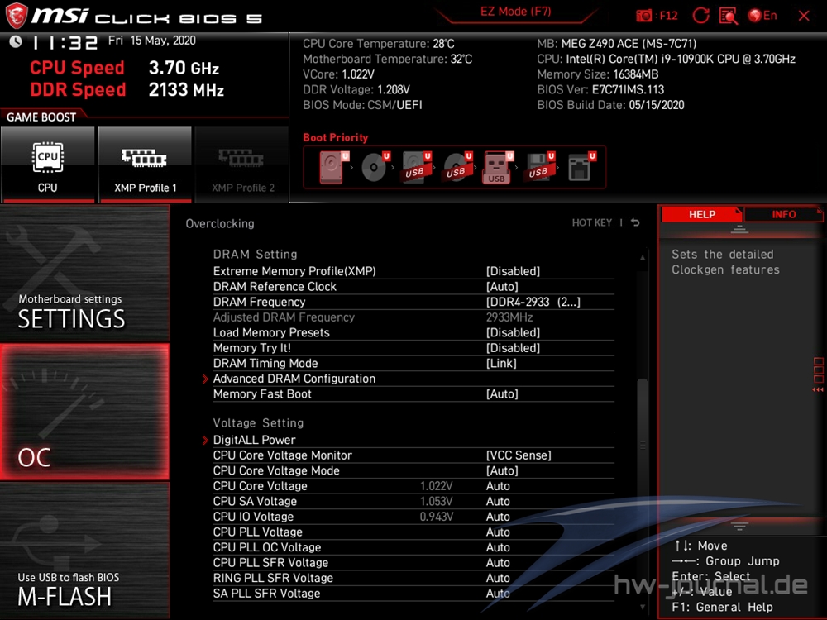Select the hard disk boot priority icon
The width and height of the screenshot is (827, 620).
coord(334,167)
